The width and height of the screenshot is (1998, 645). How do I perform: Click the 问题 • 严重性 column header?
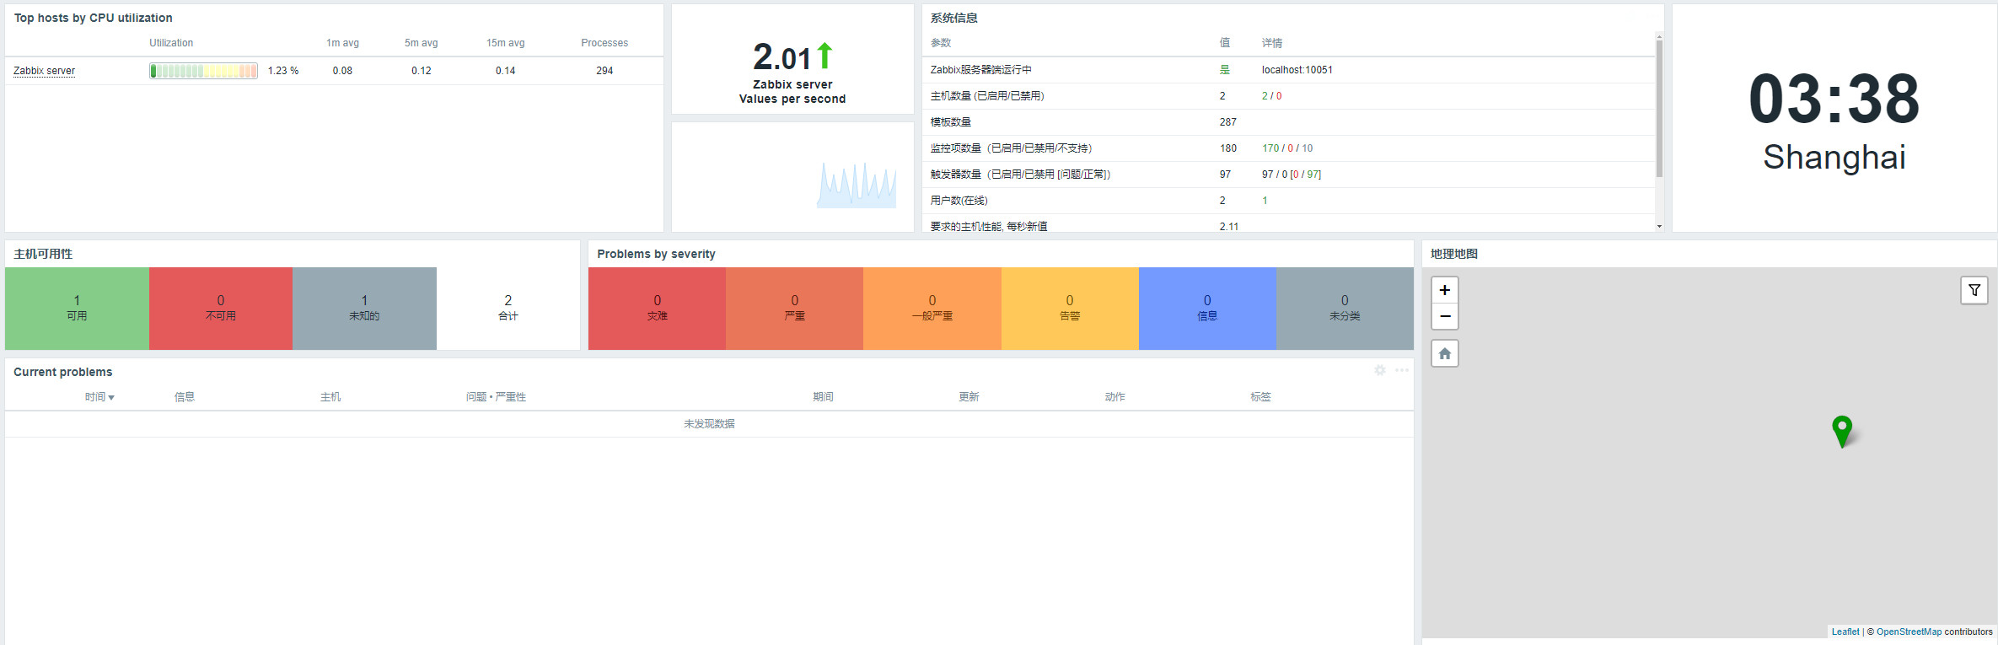point(496,397)
